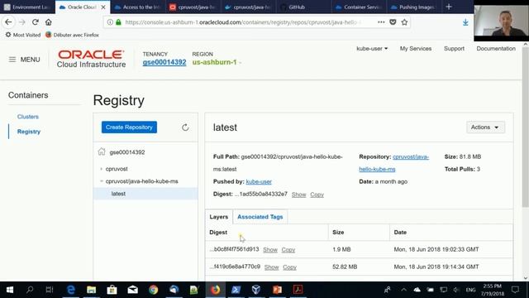Show the full image digest ...1ad55b0a84332e7
Image resolution: width=529 pixels, height=298 pixels.
(x=298, y=195)
